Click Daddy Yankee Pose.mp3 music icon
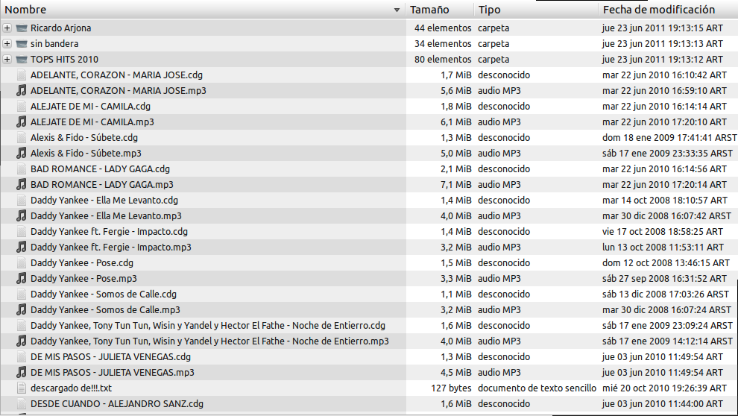The height and width of the screenshot is (416, 738). click(x=21, y=278)
